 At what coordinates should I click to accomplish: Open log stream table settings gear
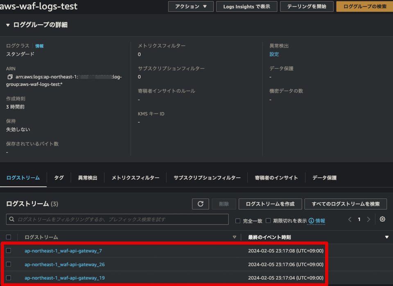click(x=382, y=219)
